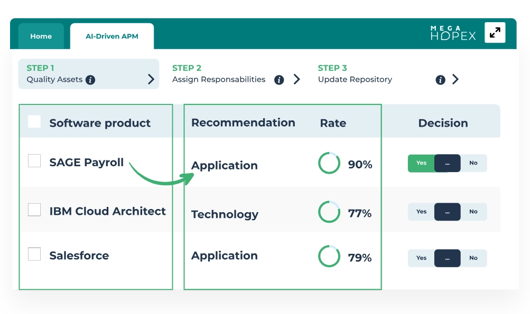The width and height of the screenshot is (530, 314).
Task: Click the 79% rate circle for Salesforce
Action: 329,256
